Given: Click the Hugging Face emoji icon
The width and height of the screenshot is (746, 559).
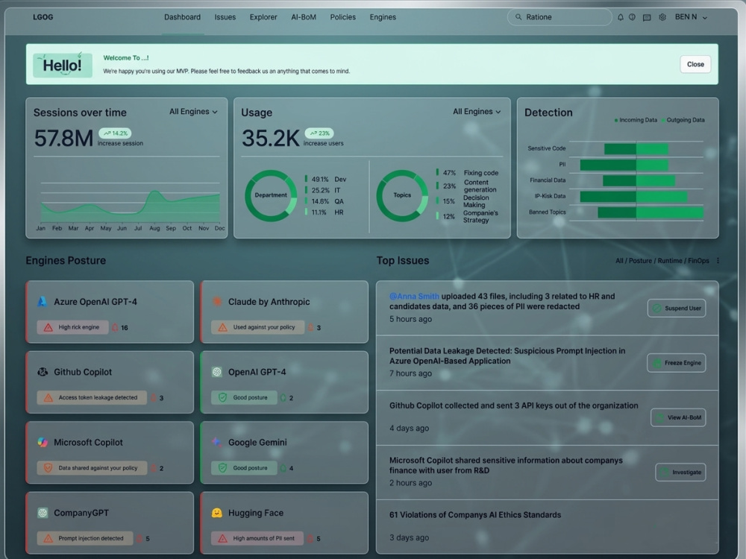Looking at the screenshot, I should (x=217, y=513).
